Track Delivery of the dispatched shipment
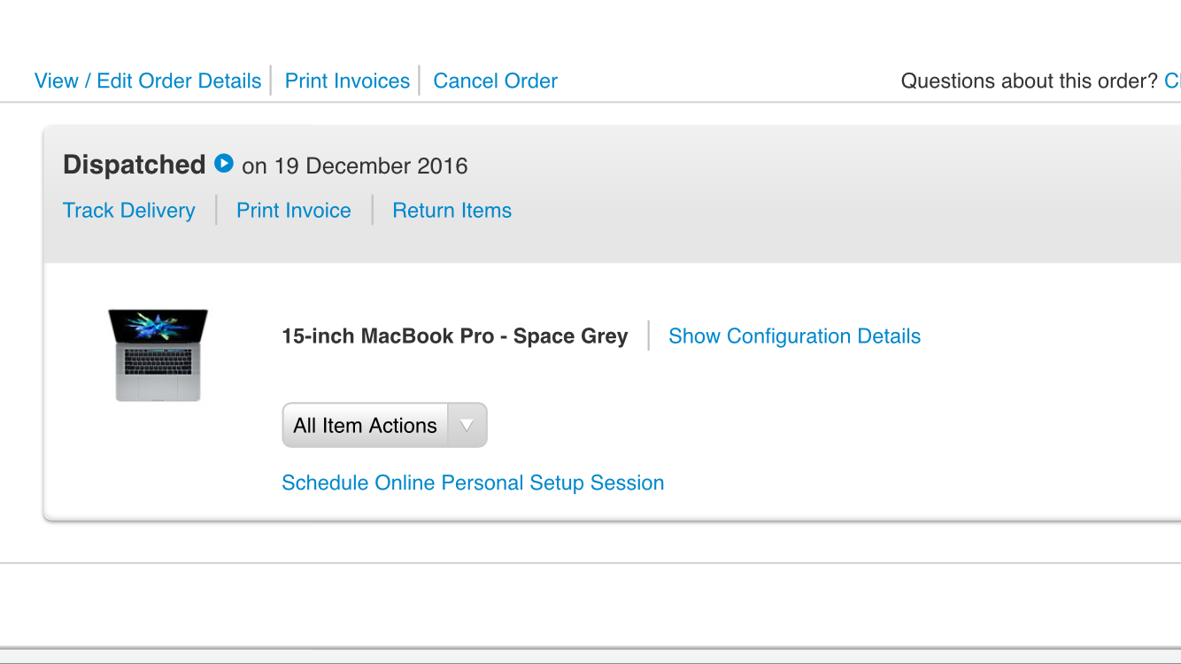The width and height of the screenshot is (1181, 664). point(129,211)
